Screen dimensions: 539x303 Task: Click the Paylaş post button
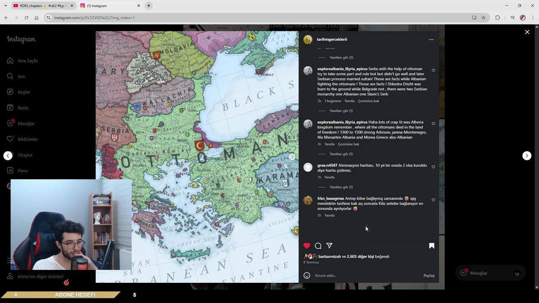(x=429, y=276)
